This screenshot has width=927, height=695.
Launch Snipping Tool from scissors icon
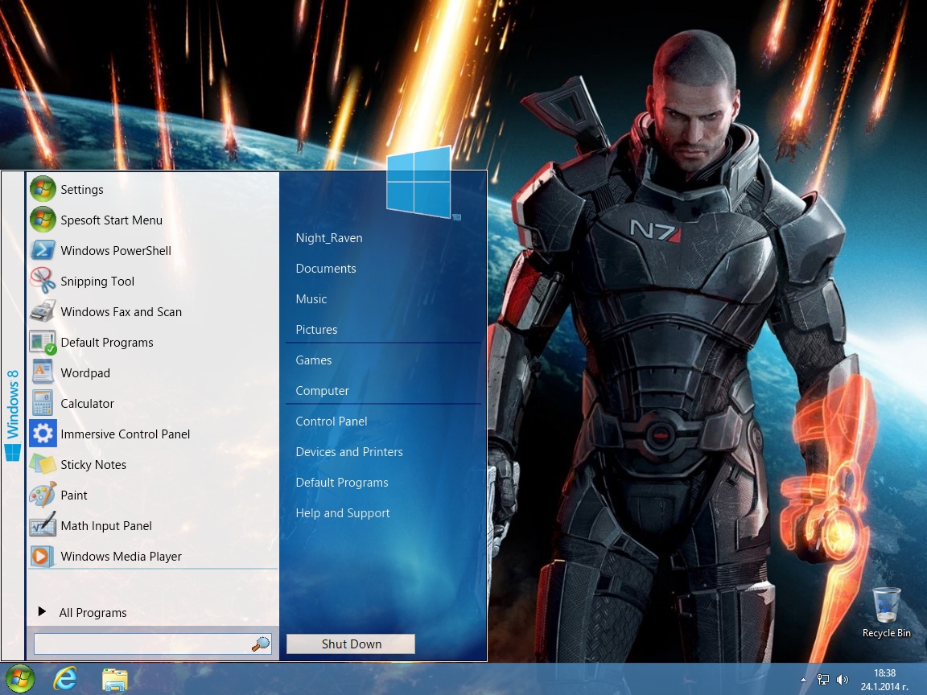[43, 281]
